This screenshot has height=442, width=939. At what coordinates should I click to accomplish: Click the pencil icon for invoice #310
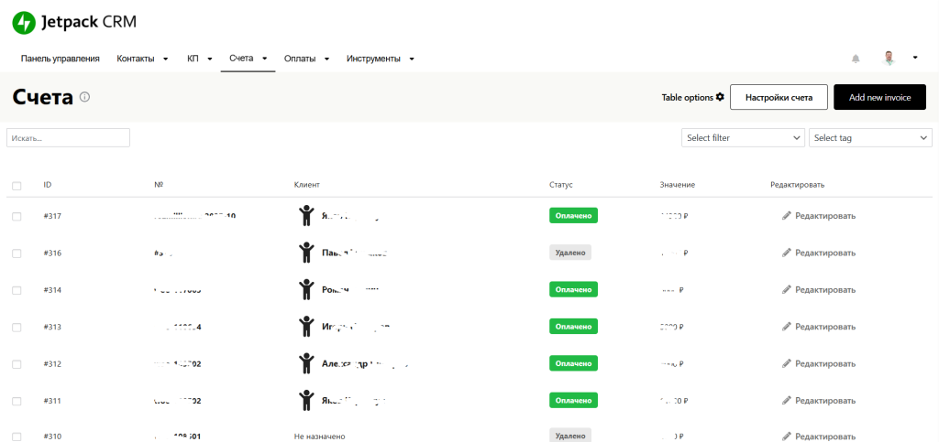(x=787, y=437)
